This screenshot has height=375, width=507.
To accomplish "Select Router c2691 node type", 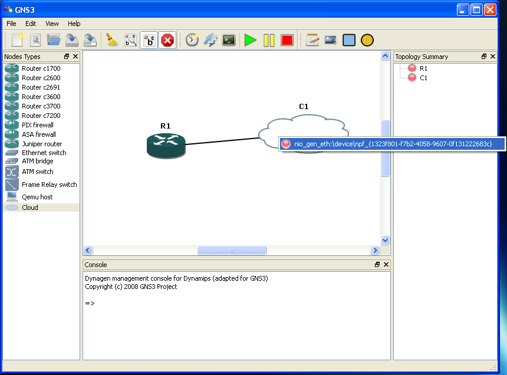I will tap(41, 87).
